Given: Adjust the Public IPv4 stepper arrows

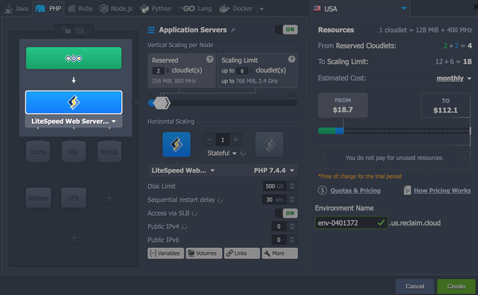Looking at the screenshot, I should pyautogui.click(x=292, y=226).
